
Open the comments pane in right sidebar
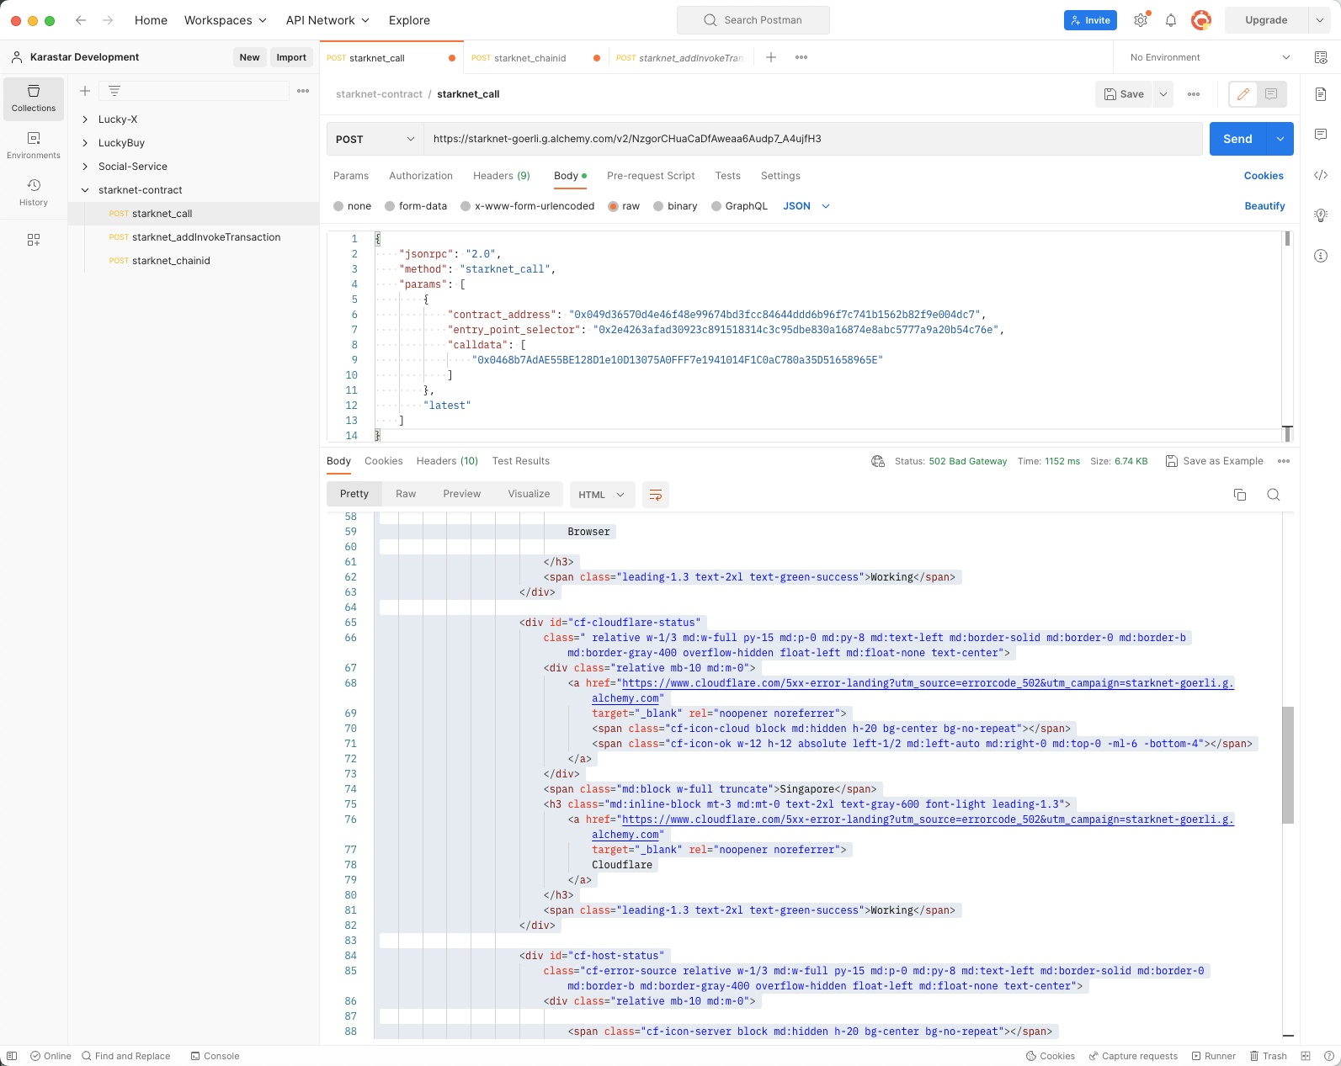(1321, 135)
